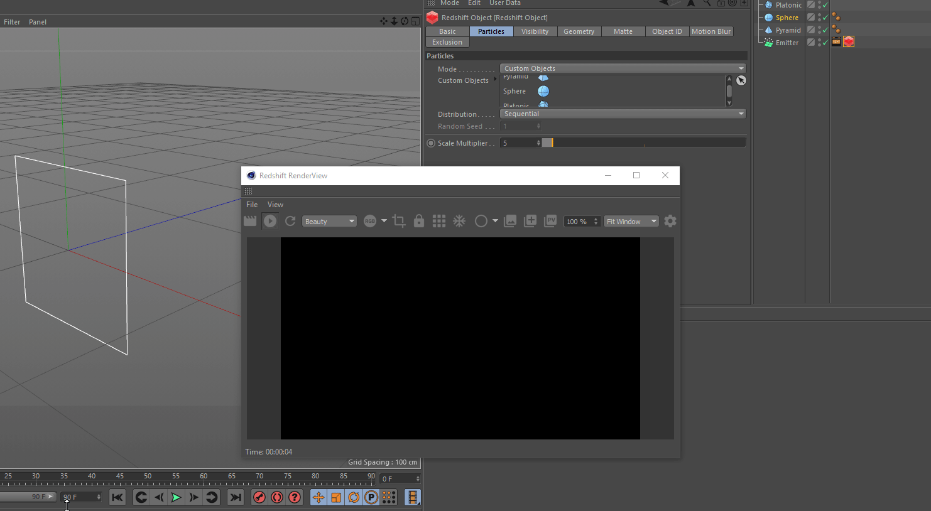This screenshot has height=511, width=931.
Task: Click the circle clay render icon
Action: tap(481, 221)
